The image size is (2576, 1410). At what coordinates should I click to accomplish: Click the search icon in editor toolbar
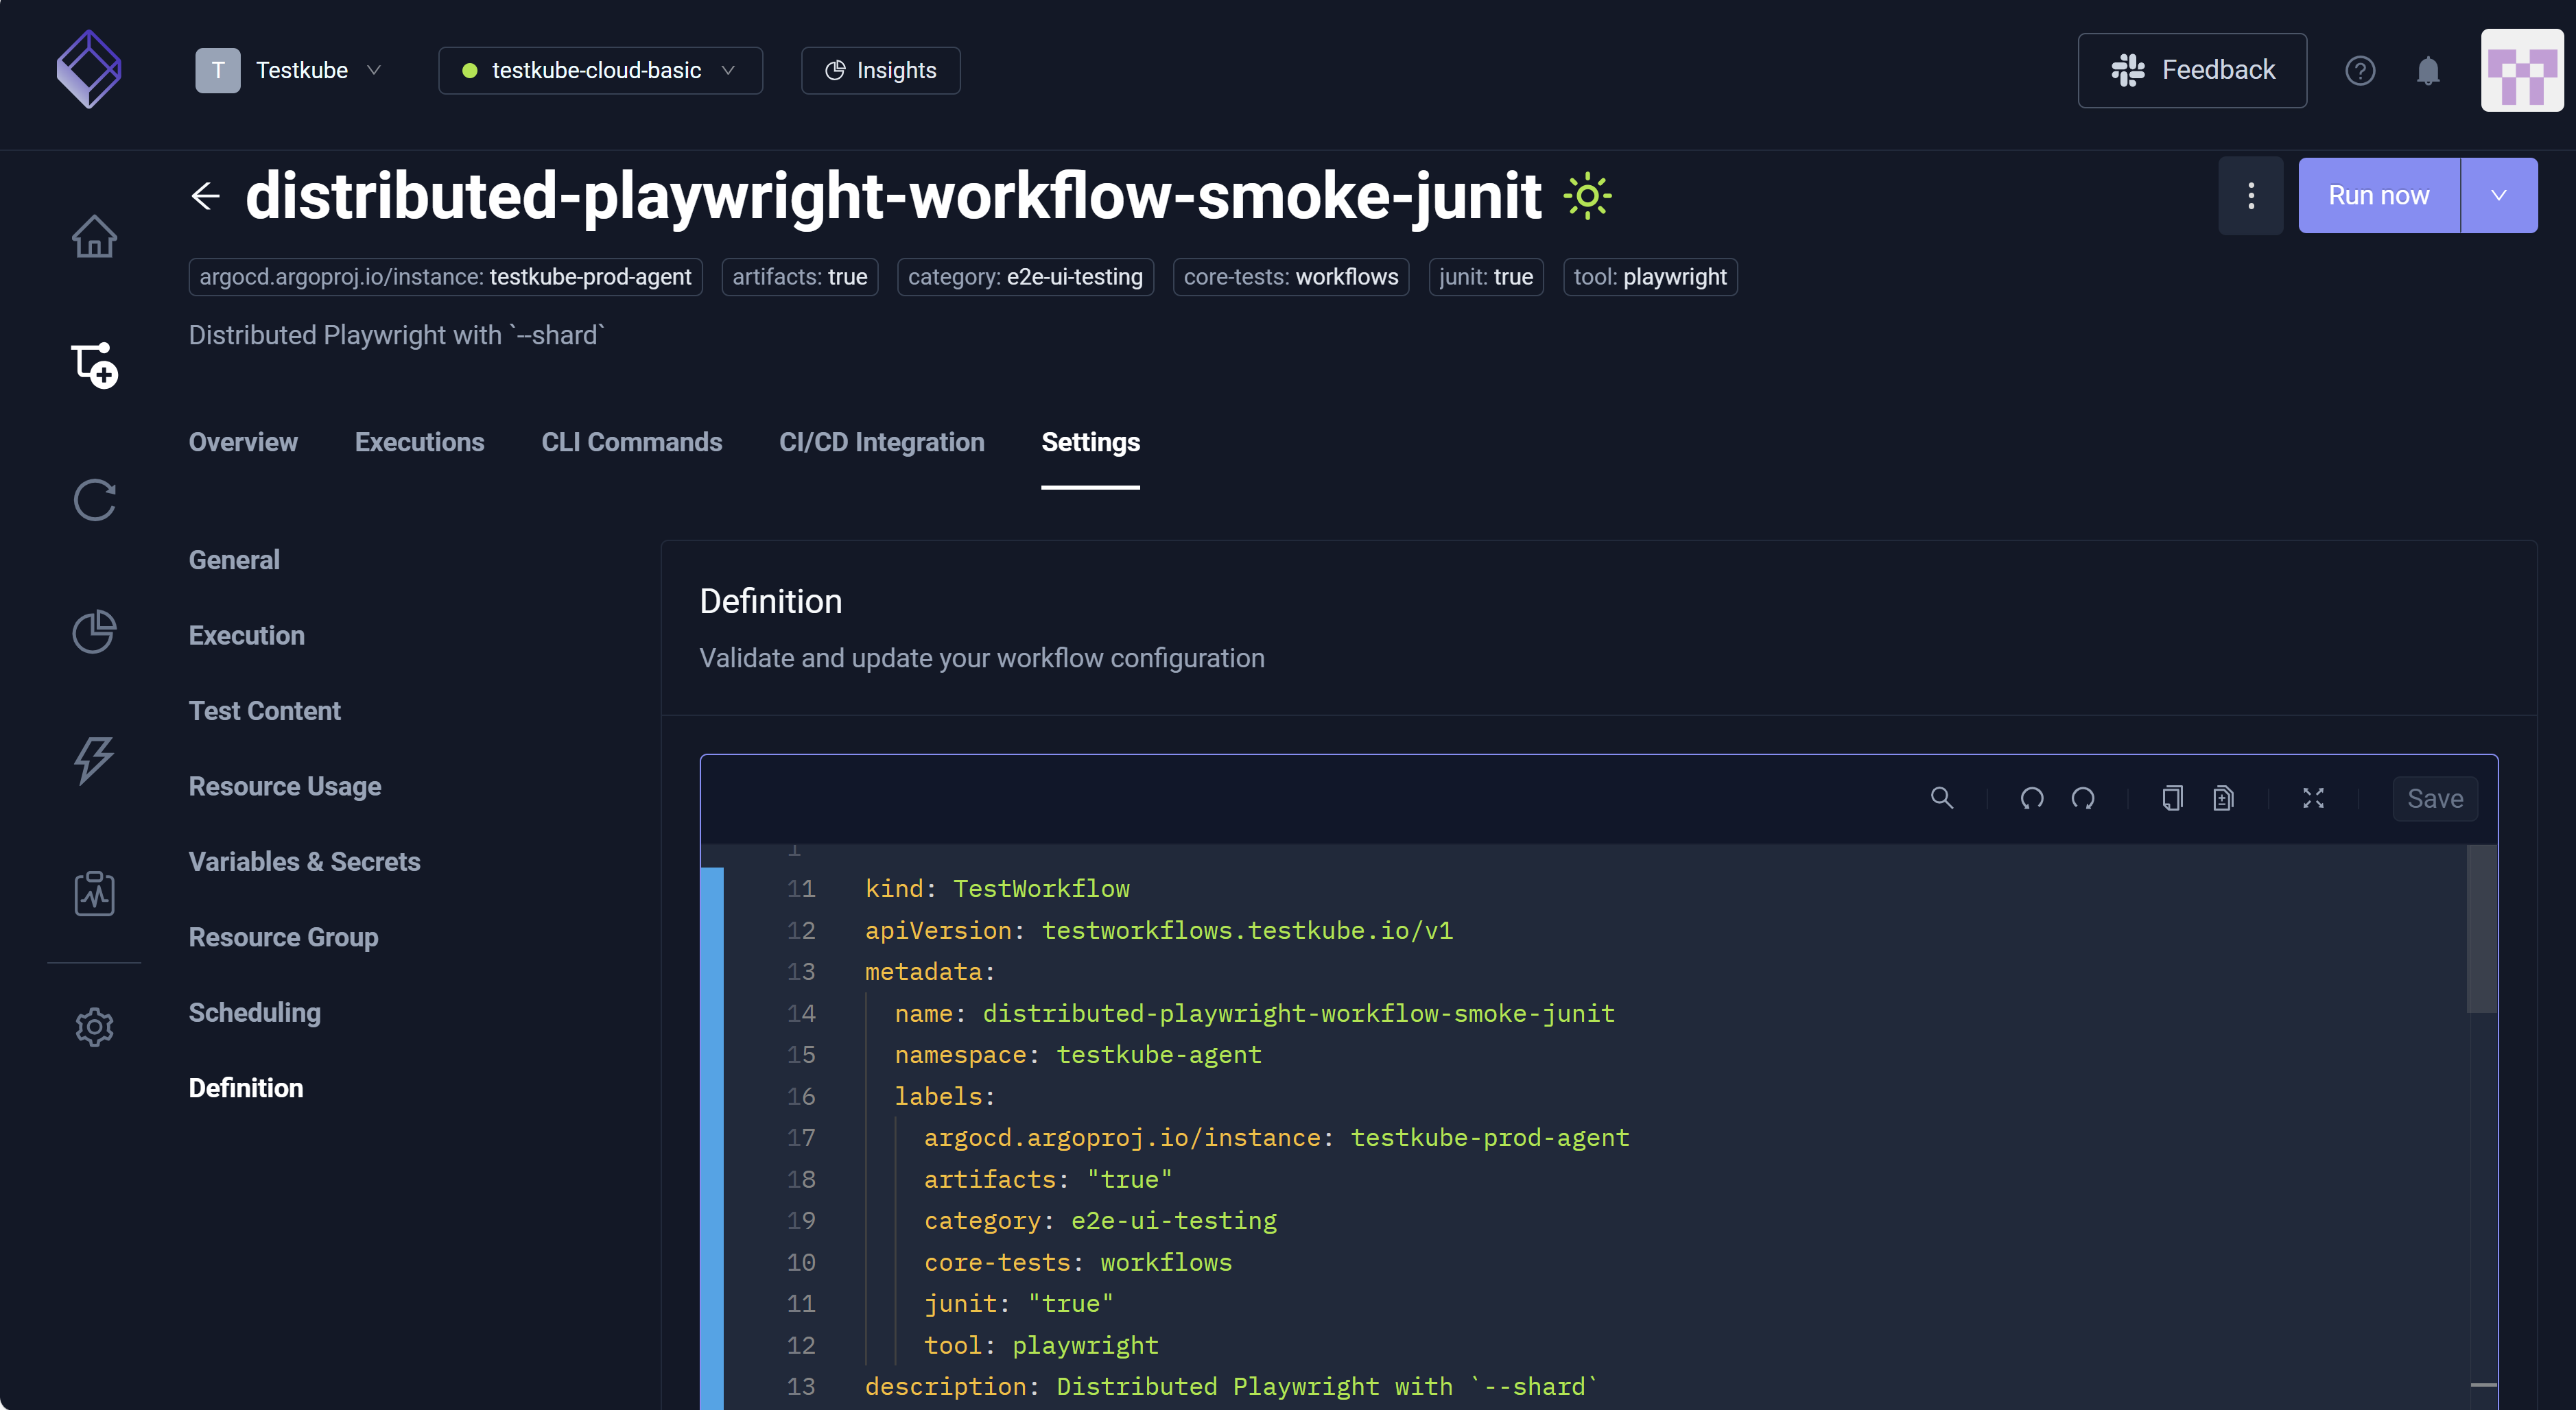[x=1941, y=798]
